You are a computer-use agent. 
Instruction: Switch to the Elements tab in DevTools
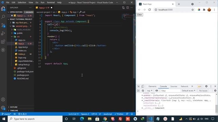pyautogui.click(x=152, y=86)
